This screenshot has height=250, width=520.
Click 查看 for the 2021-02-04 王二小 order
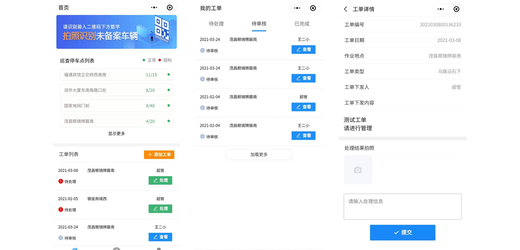point(304,135)
